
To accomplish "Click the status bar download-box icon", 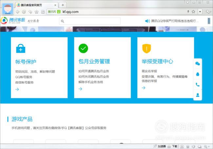I will point(182,146).
